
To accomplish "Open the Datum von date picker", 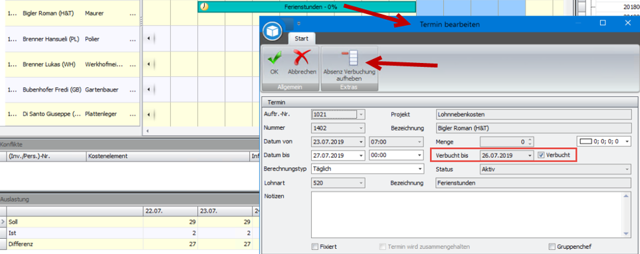I will (x=362, y=142).
